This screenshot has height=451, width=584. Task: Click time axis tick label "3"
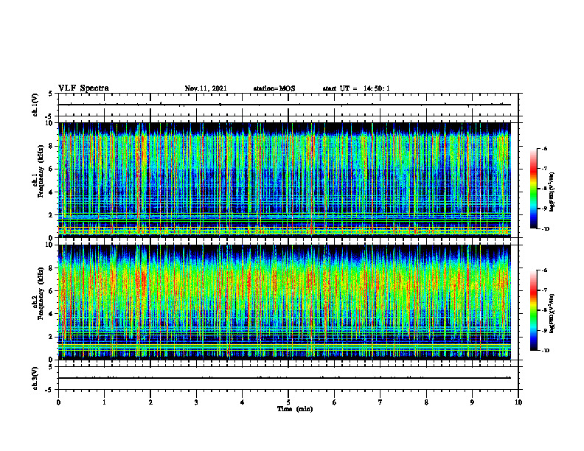tap(196, 402)
